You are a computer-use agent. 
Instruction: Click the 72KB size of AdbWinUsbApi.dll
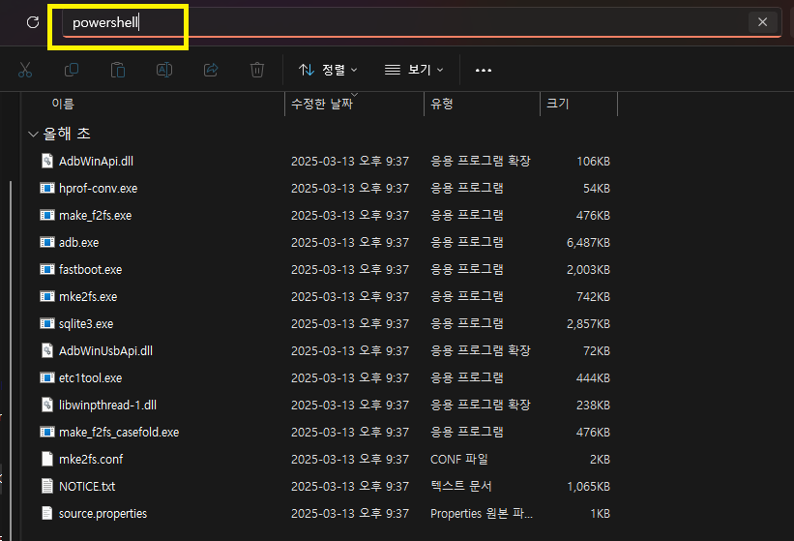[x=597, y=351]
